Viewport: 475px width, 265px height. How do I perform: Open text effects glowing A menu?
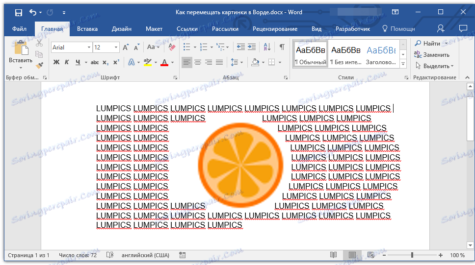pyautogui.click(x=131, y=62)
